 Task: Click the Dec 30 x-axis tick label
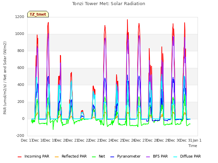[175, 140]
